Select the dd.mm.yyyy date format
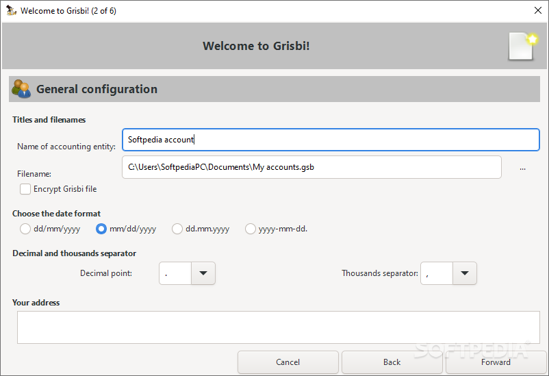The image size is (549, 376). [x=177, y=229]
